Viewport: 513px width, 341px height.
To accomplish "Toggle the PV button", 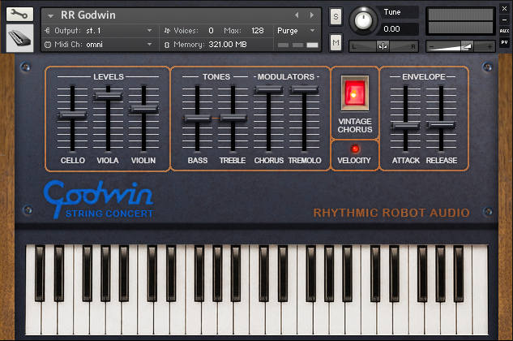I will (504, 42).
